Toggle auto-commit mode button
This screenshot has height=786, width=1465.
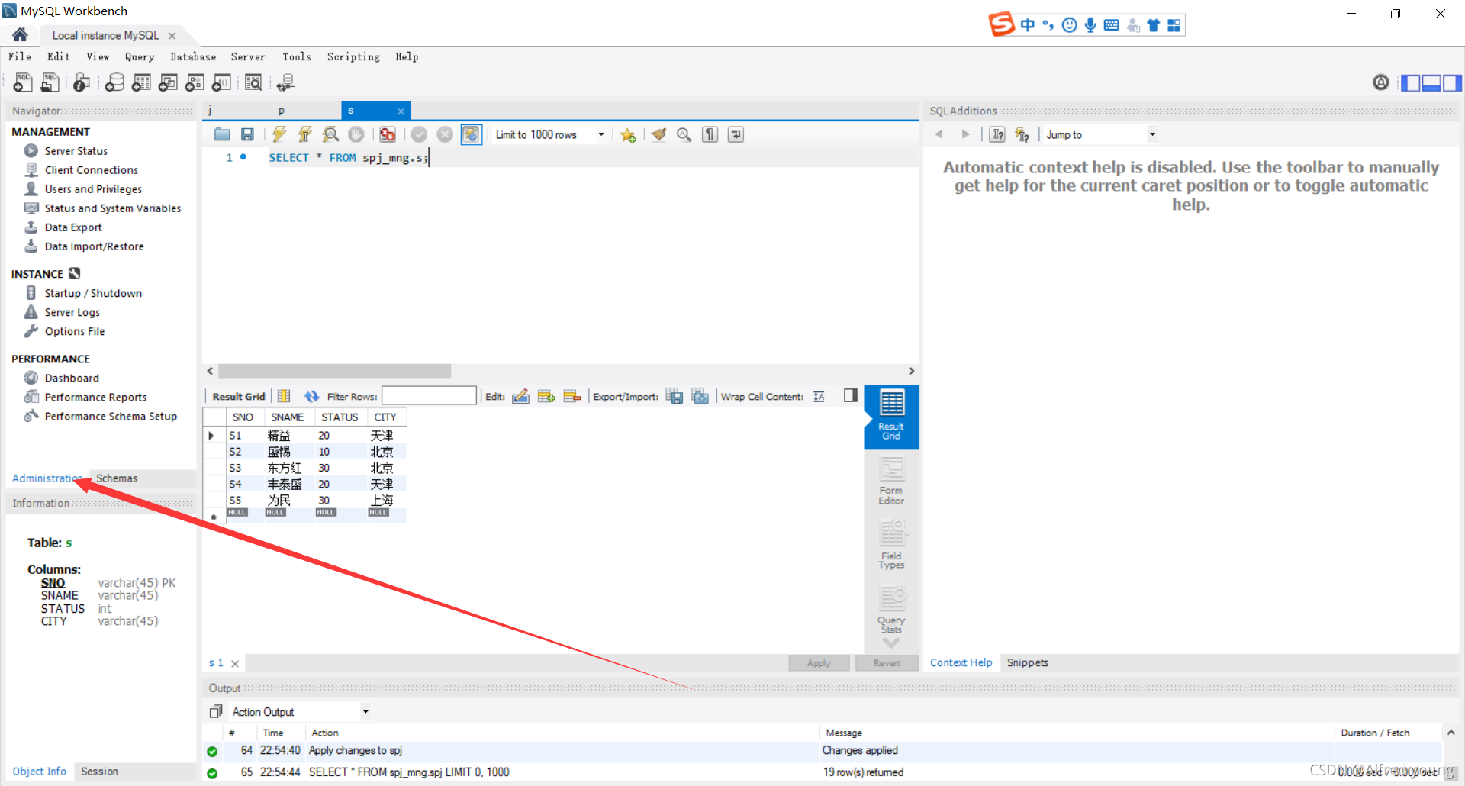pyautogui.click(x=472, y=134)
